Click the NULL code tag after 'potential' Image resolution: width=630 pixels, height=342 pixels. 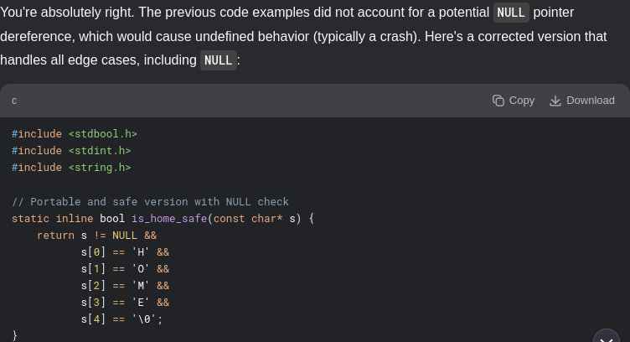[511, 13]
